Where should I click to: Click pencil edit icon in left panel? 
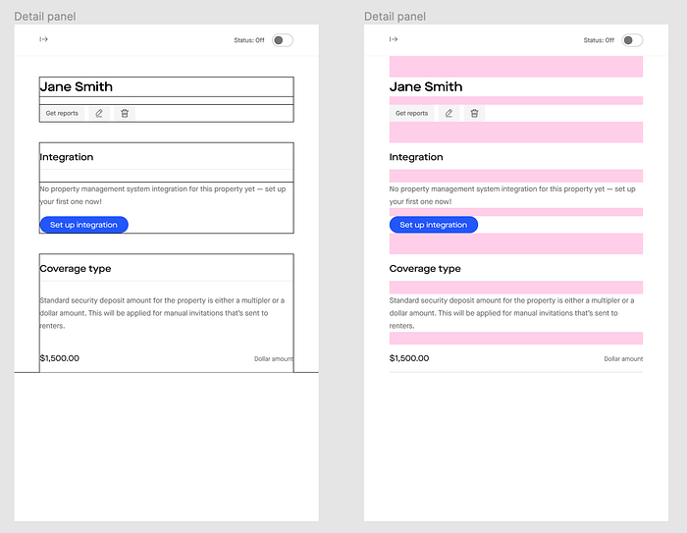coord(99,113)
